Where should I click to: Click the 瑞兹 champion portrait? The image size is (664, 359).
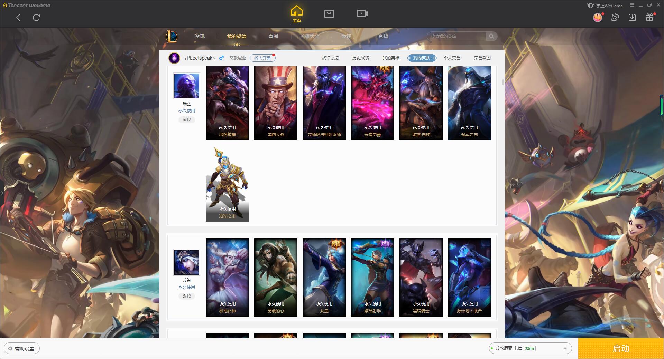(187, 86)
